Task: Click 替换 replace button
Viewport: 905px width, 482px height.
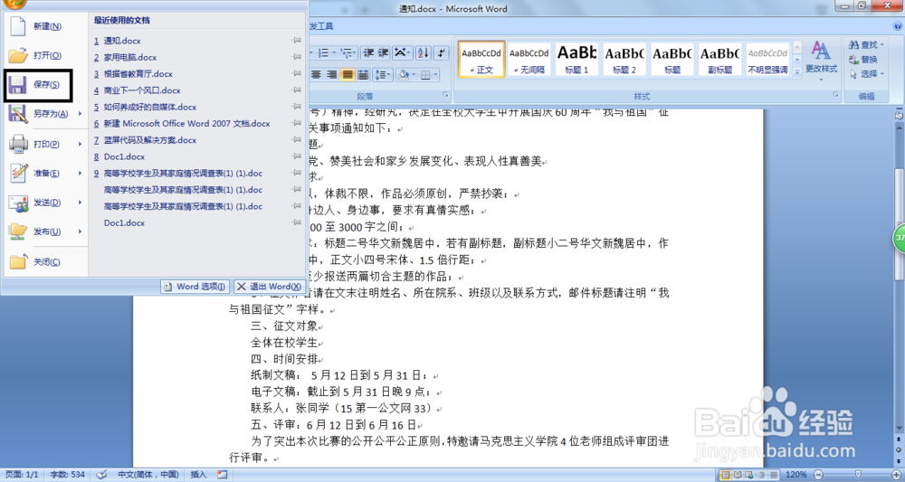Action: (x=862, y=60)
